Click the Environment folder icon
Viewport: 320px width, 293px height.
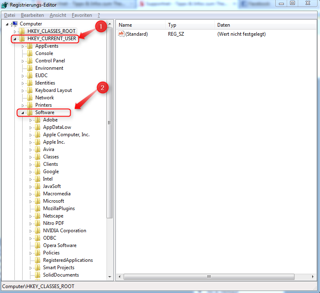click(x=30, y=68)
